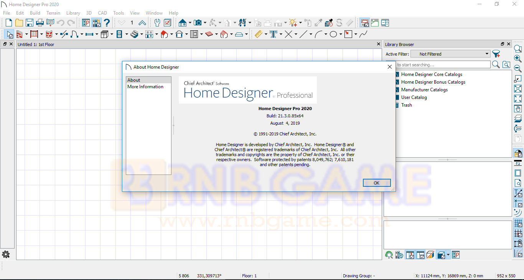Open the Terrain menu
This screenshot has height=280, width=524.
[53, 13]
